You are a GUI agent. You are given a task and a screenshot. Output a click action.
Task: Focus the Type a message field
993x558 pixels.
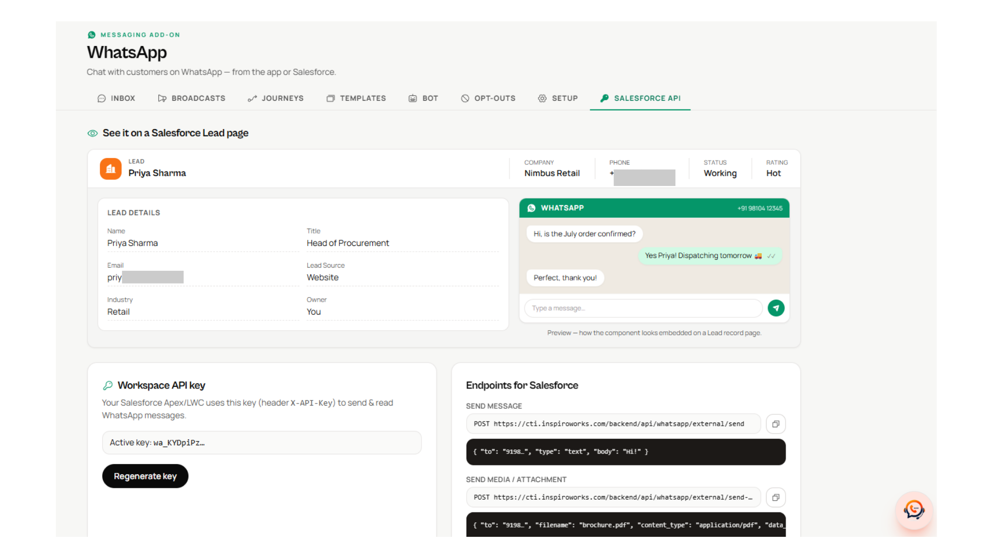(643, 308)
